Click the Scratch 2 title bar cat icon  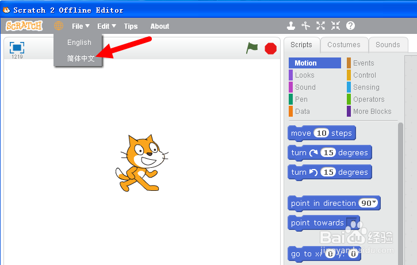click(x=6, y=10)
